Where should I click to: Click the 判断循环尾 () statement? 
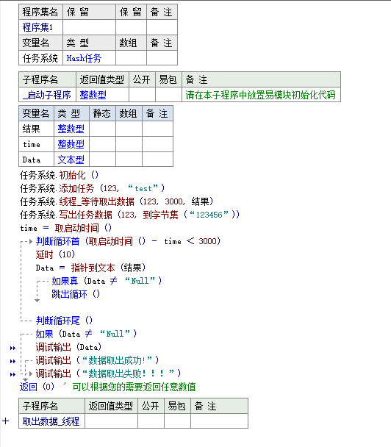click(64, 321)
